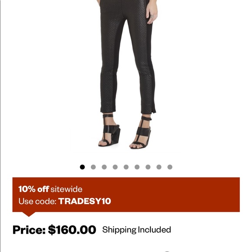This screenshot has height=252, width=252.
Task: Open the red 10% off promo banner
Action: (x=126, y=195)
